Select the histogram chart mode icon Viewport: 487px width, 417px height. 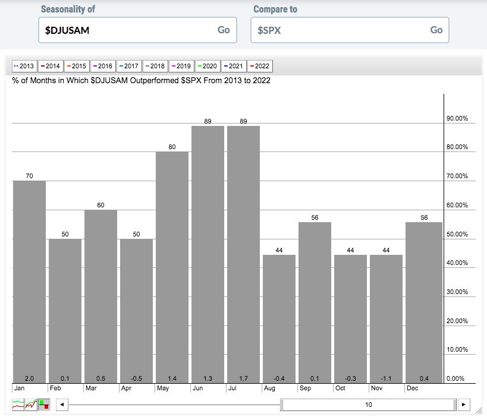coord(44,405)
